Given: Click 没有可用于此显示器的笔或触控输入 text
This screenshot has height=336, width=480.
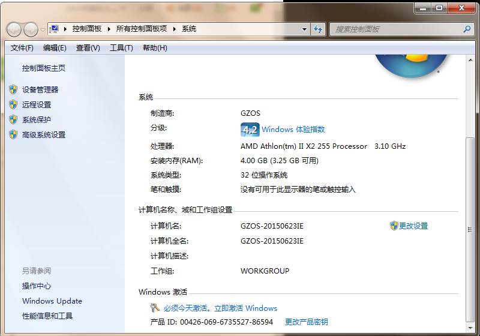Looking at the screenshot, I should pyautogui.click(x=298, y=190).
